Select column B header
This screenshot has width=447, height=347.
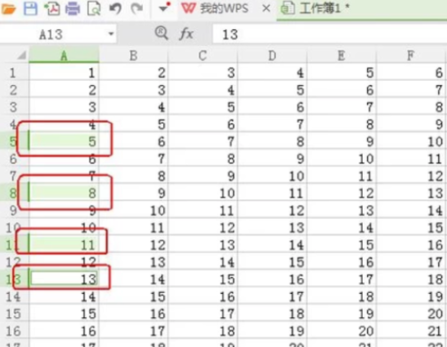click(x=133, y=55)
